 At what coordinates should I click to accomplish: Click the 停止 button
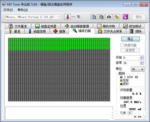[130, 39]
